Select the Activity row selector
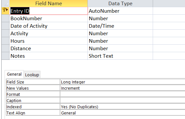The width and height of the screenshot is (185, 119). 6,34
